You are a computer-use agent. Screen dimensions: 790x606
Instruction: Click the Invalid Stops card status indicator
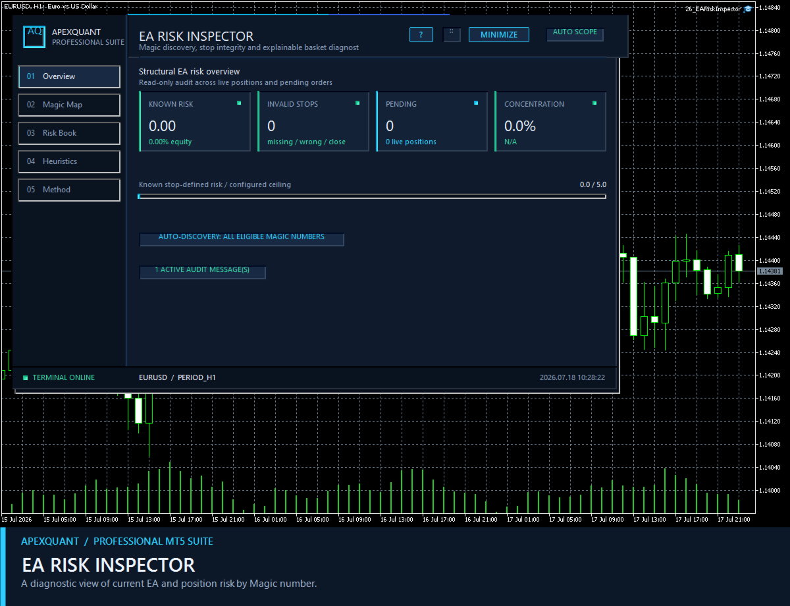point(357,103)
